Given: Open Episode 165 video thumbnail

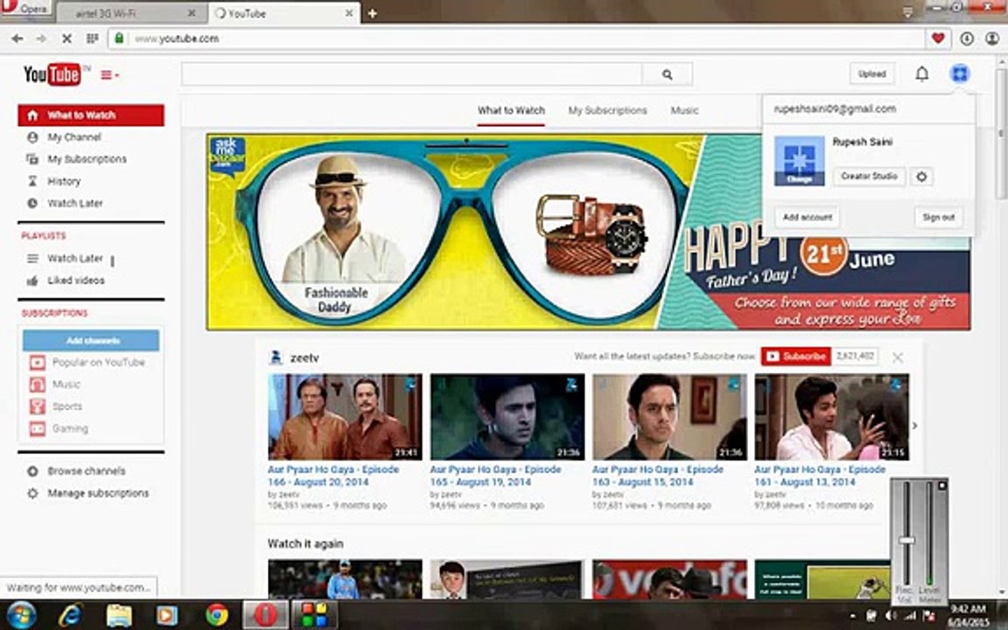Looking at the screenshot, I should (507, 416).
